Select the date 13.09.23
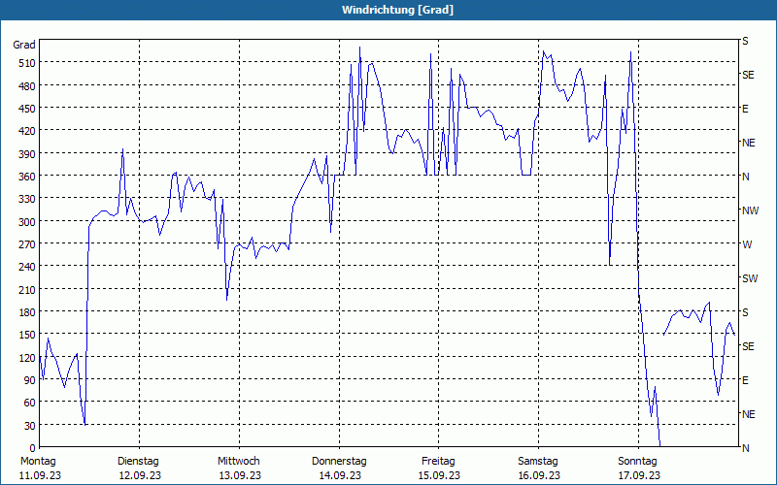Screen dimensions: 777x485 [240, 475]
